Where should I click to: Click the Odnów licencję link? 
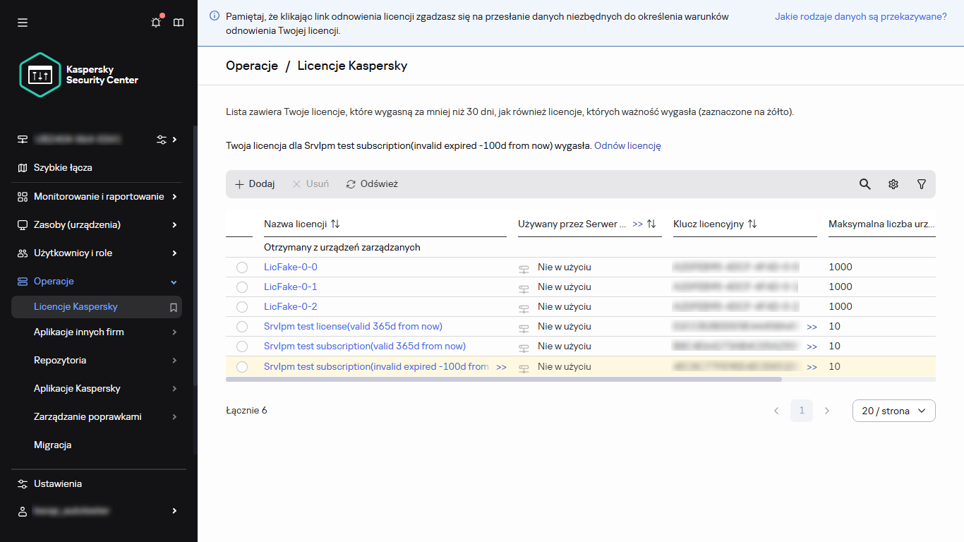[627, 146]
